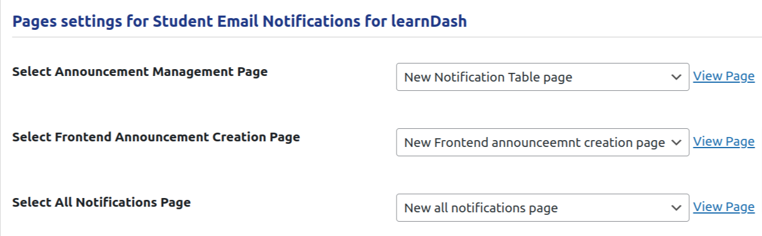Image resolution: width=762 pixels, height=236 pixels.
Task: Follow View Page link for All Notifications Page
Action: point(723,207)
